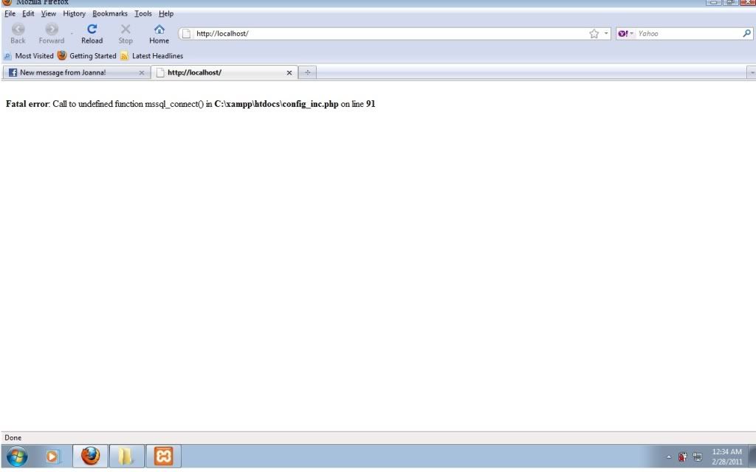Click the search magnifier icon
Image resolution: width=756 pixels, height=472 pixels.
[x=746, y=33]
